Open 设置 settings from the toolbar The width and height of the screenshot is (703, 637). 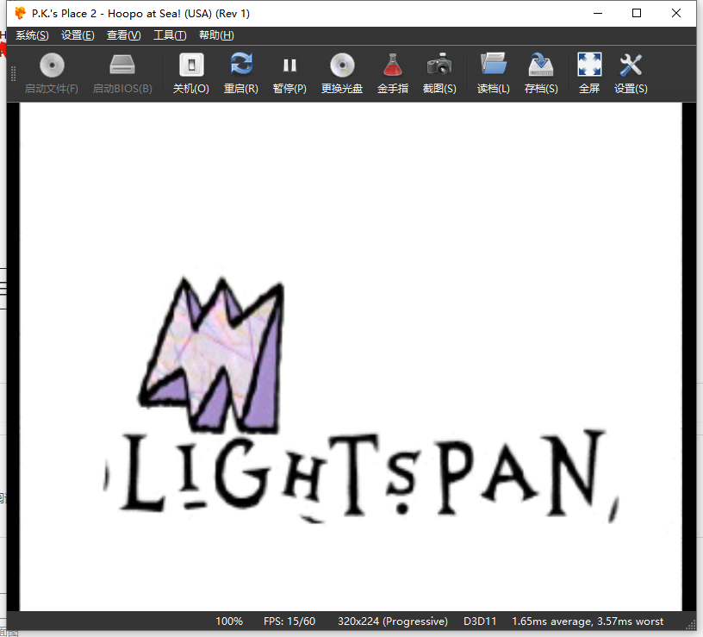pos(631,66)
